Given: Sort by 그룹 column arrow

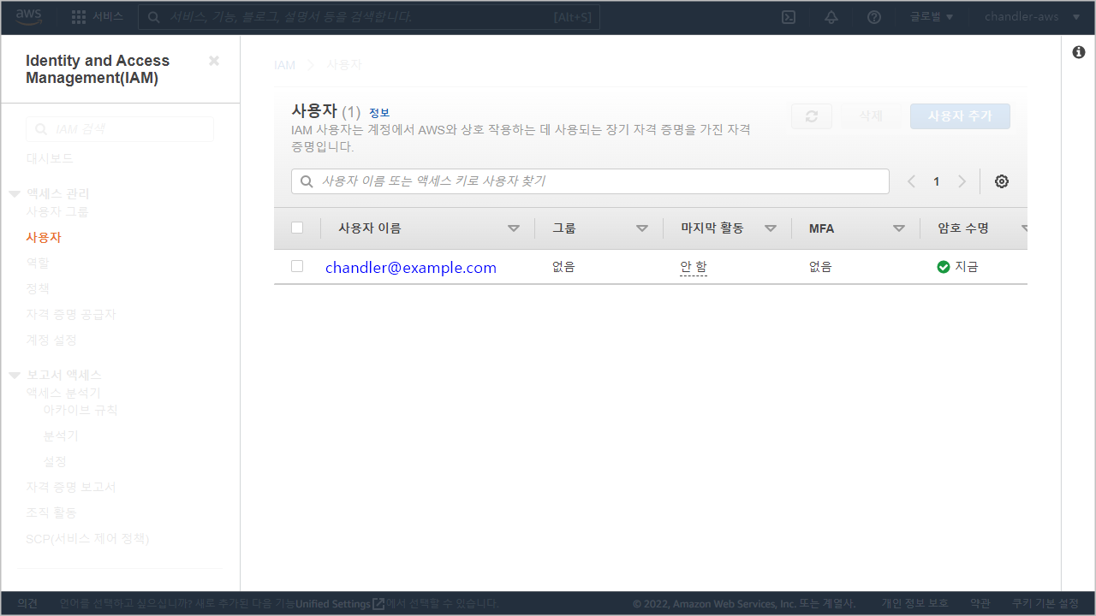Looking at the screenshot, I should pos(642,228).
